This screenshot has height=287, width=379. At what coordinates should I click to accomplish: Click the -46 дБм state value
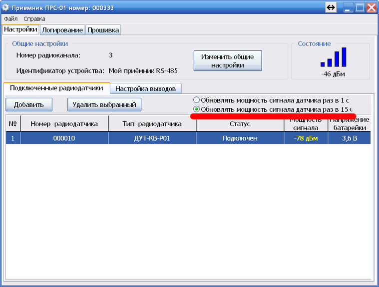pos(333,74)
